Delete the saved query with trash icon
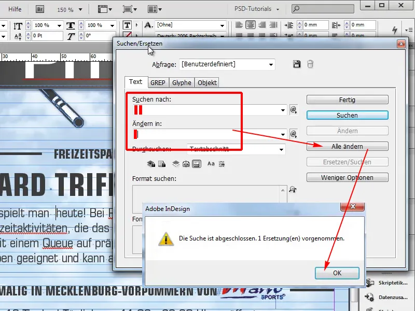The width and height of the screenshot is (415, 311). coord(310,63)
